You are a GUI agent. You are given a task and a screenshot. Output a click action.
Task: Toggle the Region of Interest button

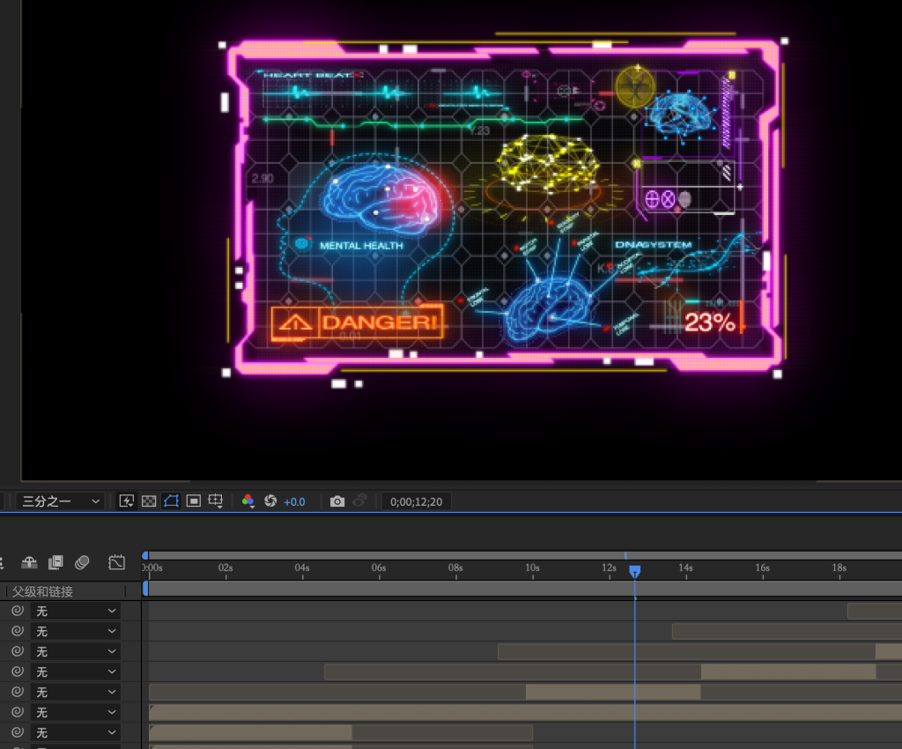194,501
